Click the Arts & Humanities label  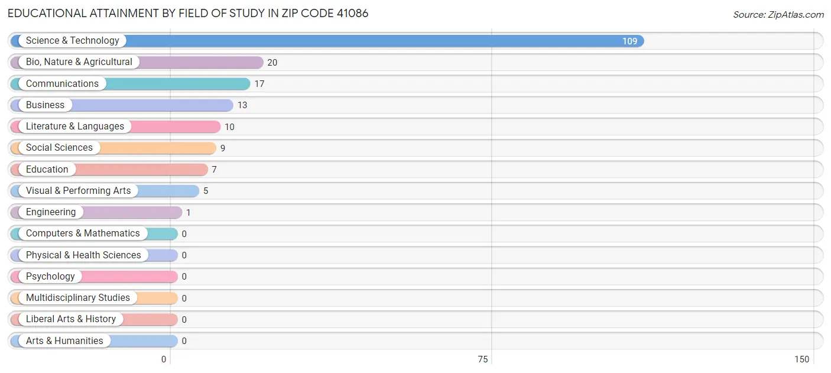coord(64,340)
